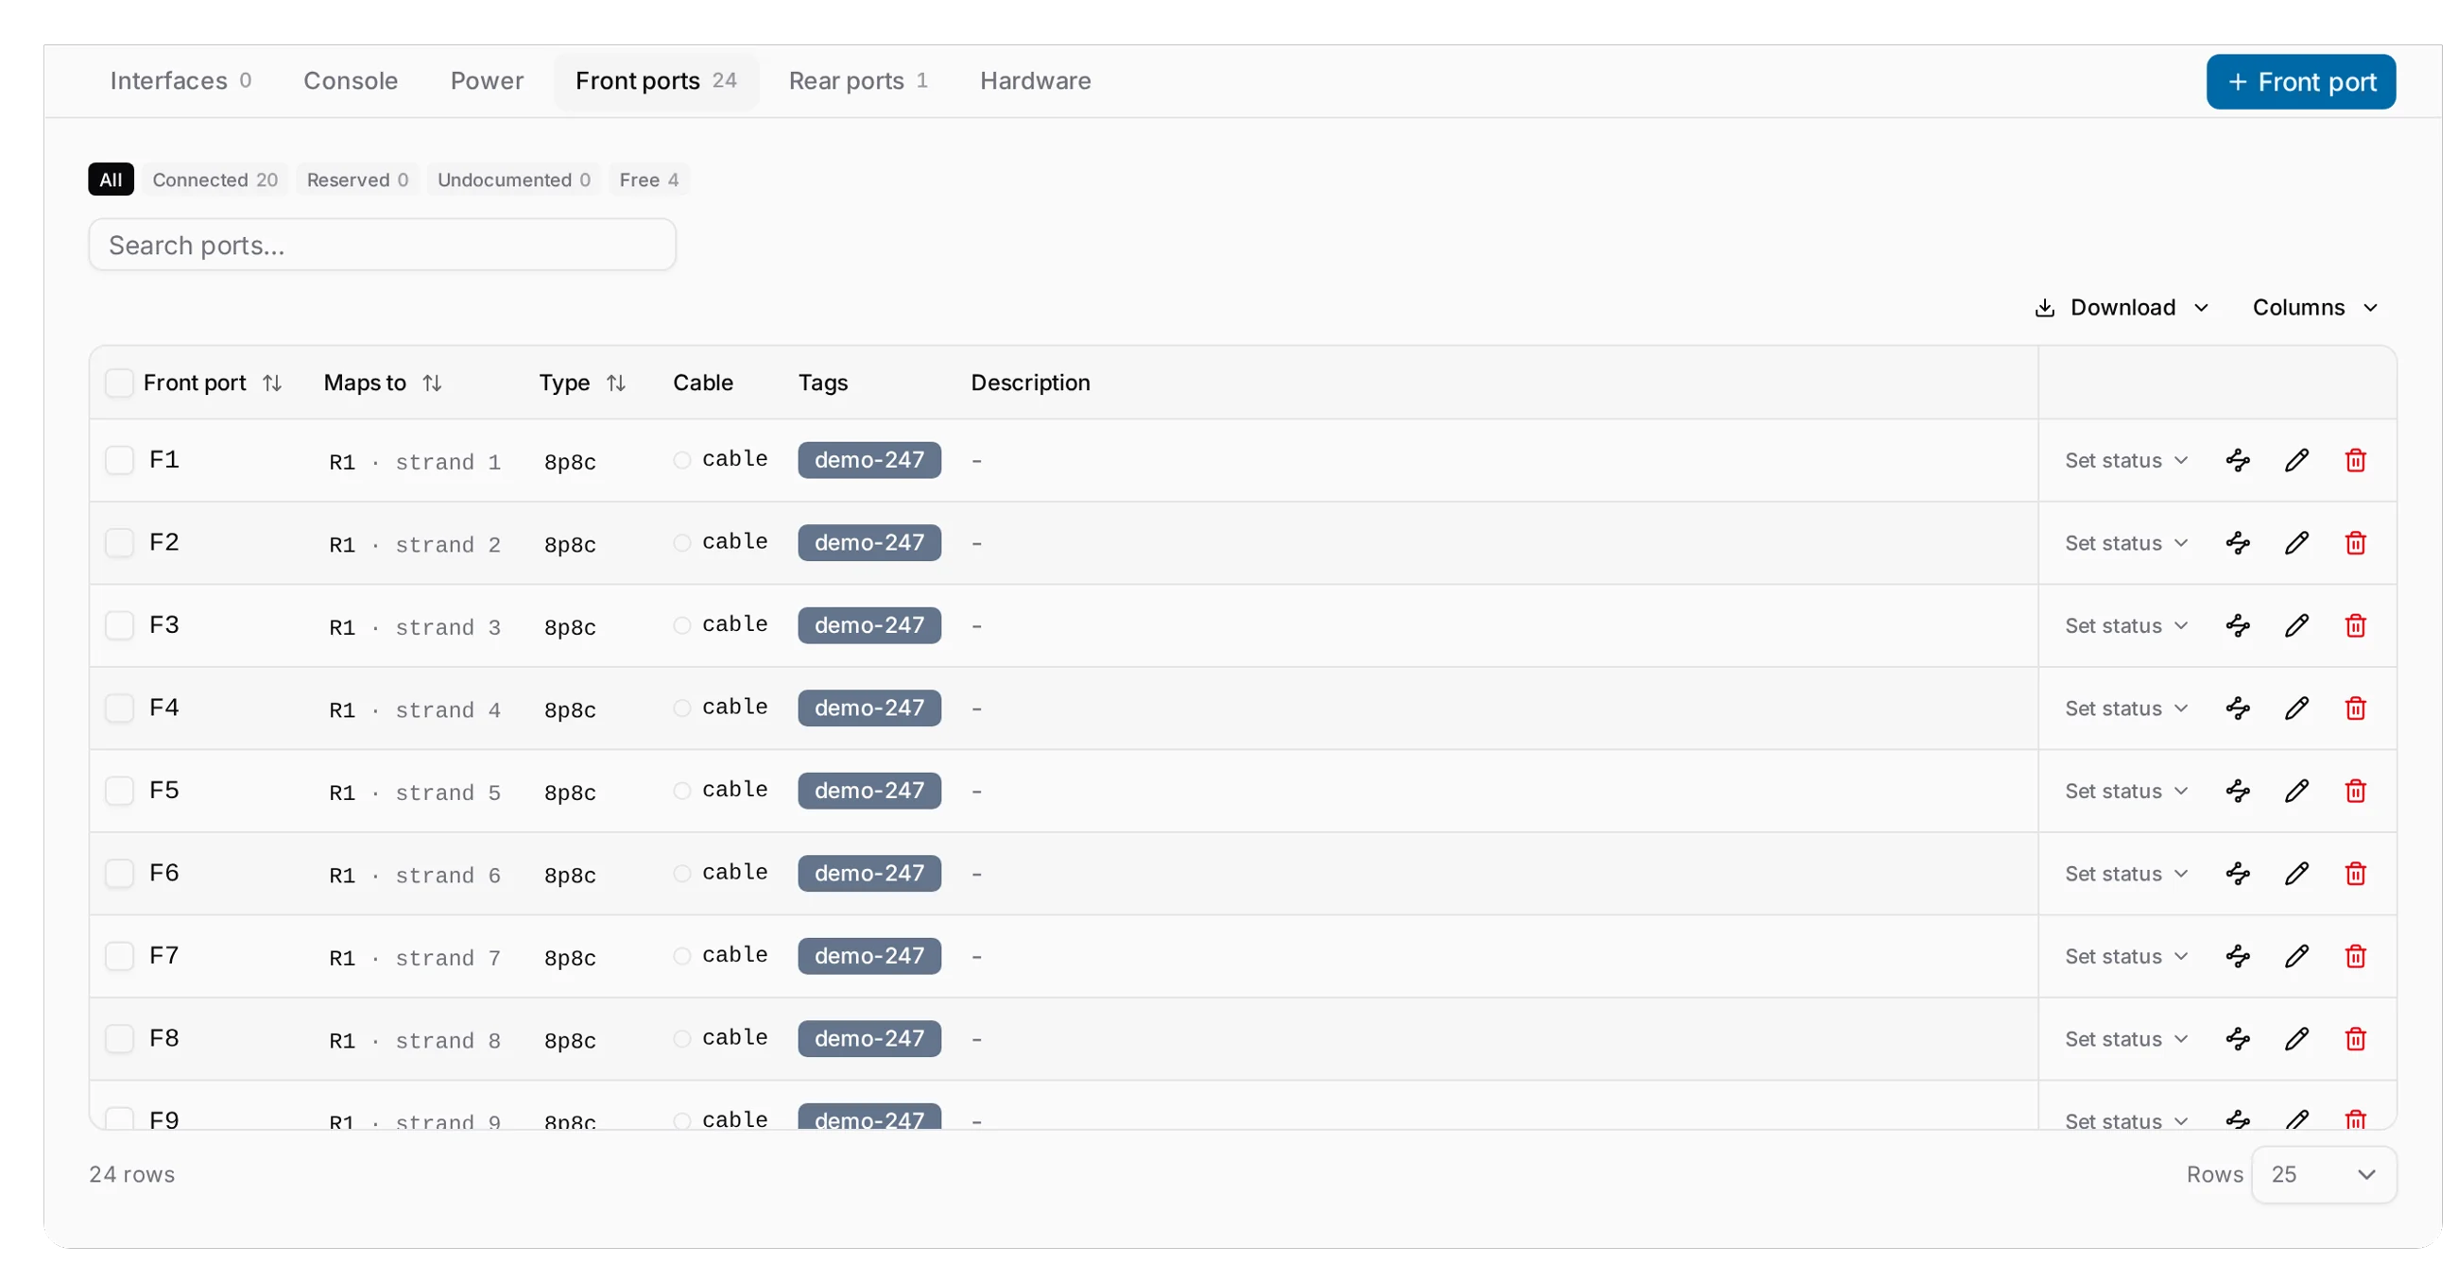Open Set status dropdown for F1
2457x1262 pixels.
[2125, 460]
